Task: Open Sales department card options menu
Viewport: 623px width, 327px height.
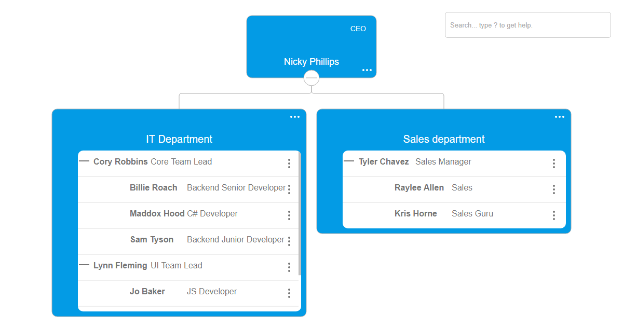Action: click(560, 117)
